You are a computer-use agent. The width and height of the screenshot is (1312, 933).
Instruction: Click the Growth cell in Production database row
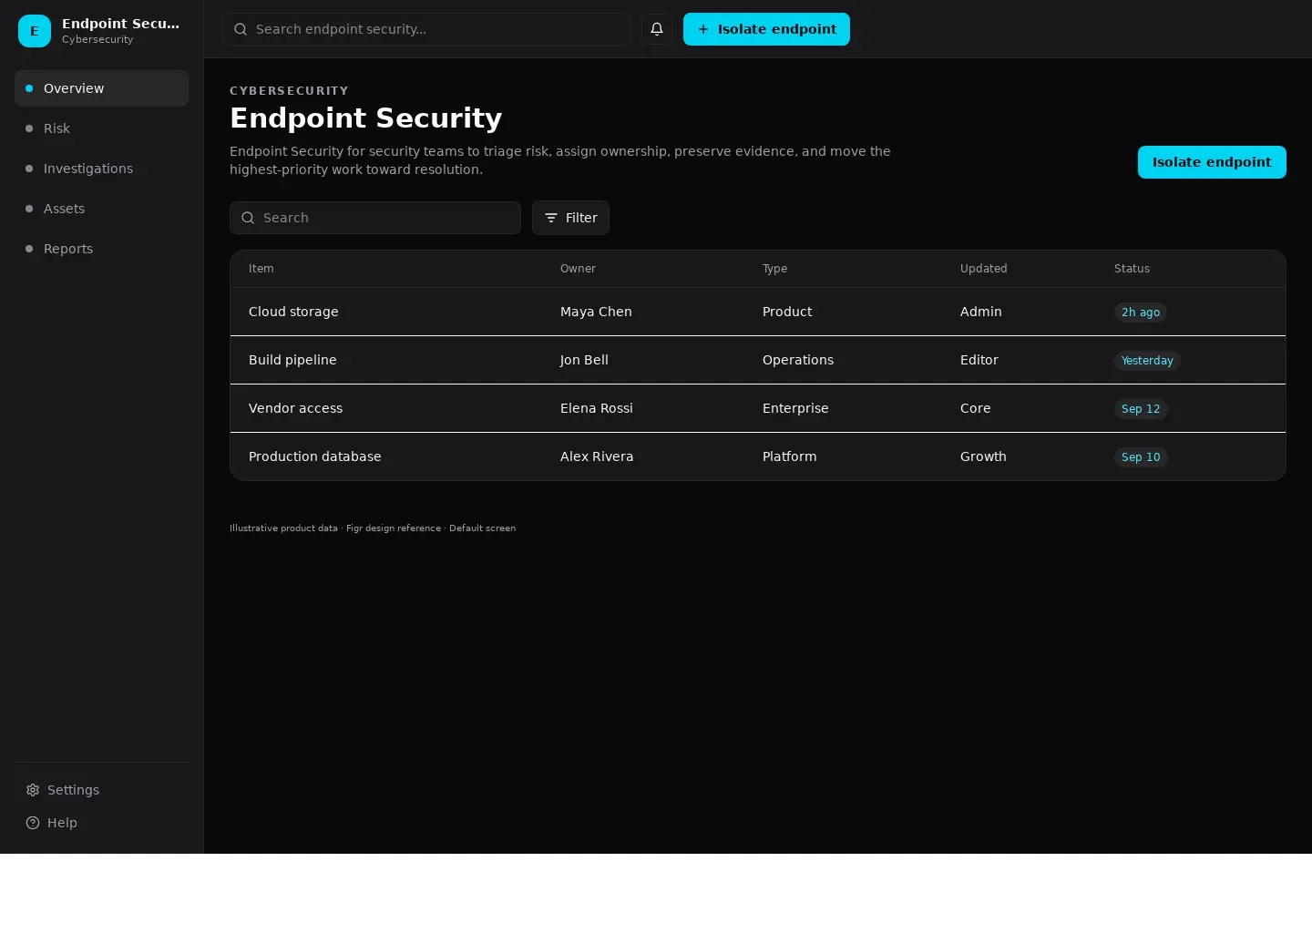(983, 456)
